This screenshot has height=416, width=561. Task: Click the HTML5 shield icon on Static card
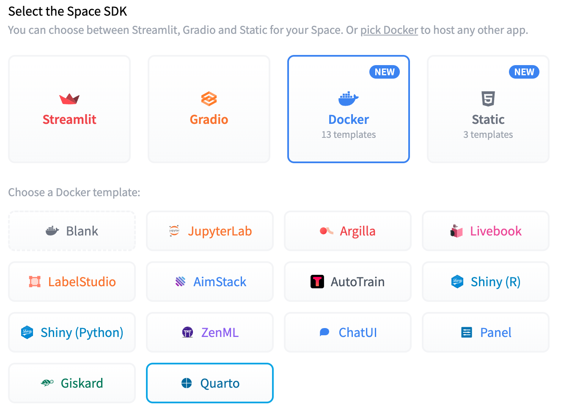click(487, 99)
